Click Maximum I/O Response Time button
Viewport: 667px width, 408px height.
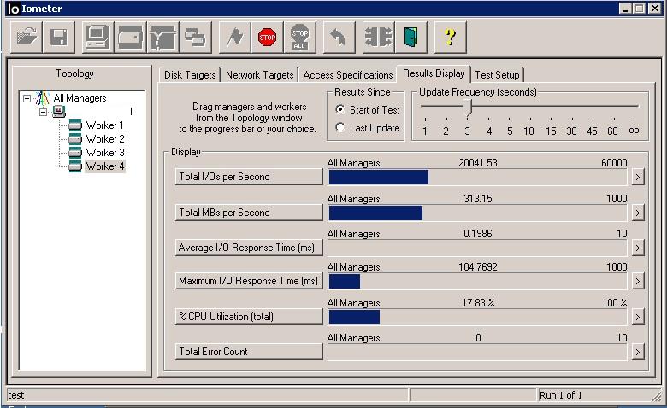(249, 281)
